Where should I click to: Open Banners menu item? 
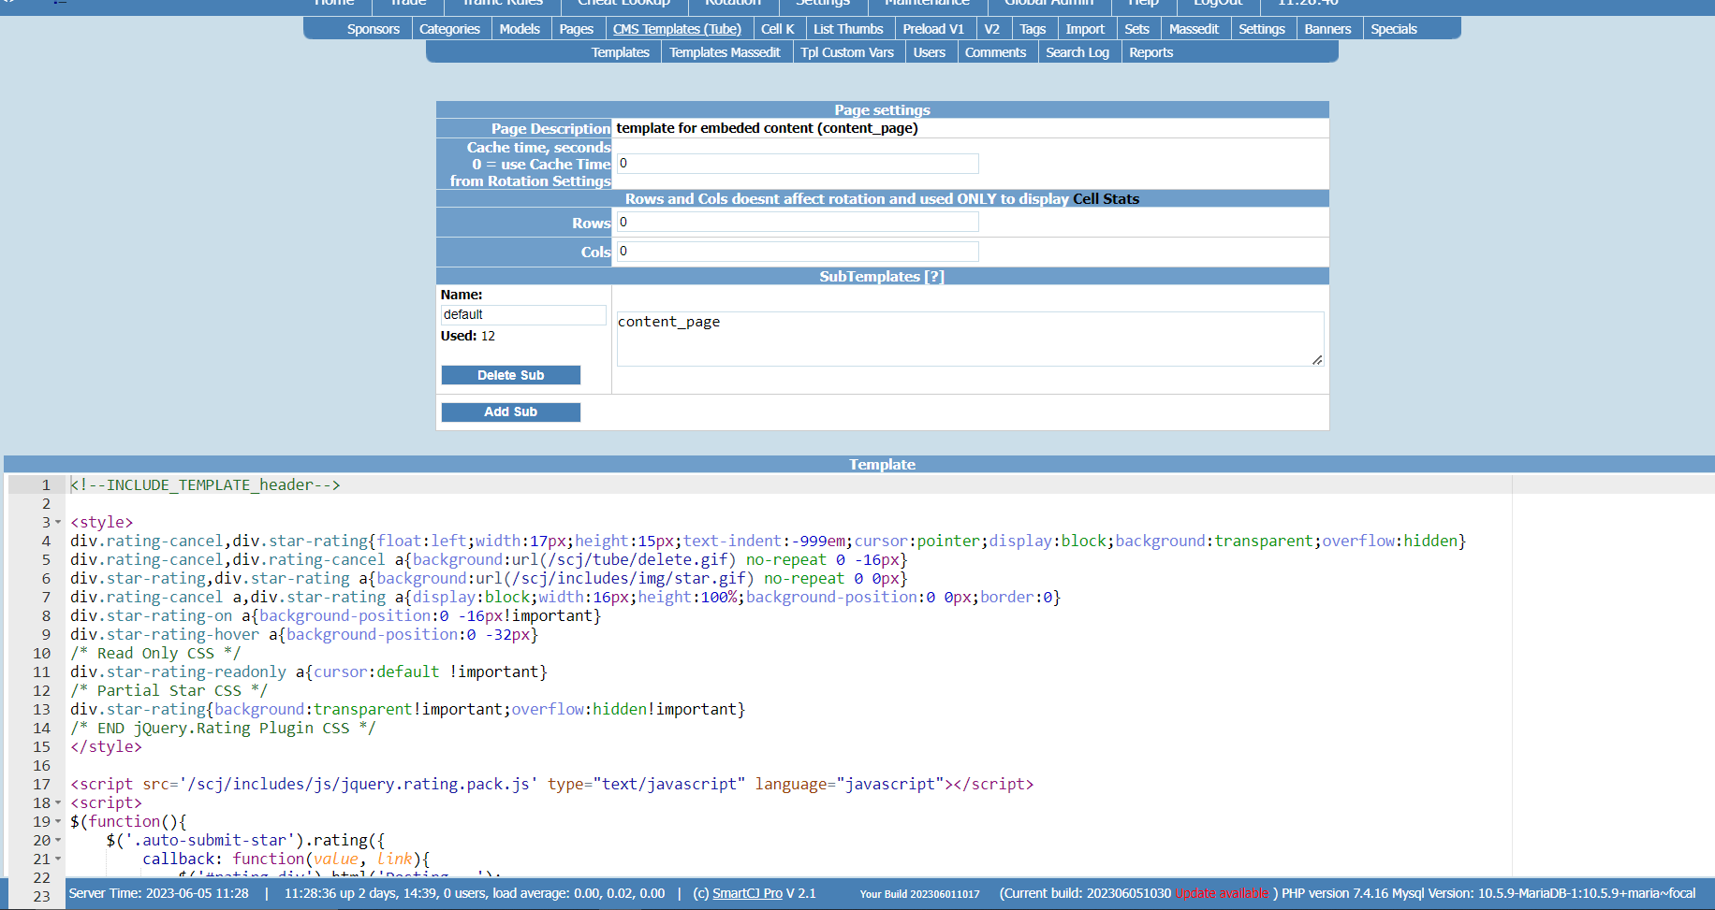(x=1327, y=29)
